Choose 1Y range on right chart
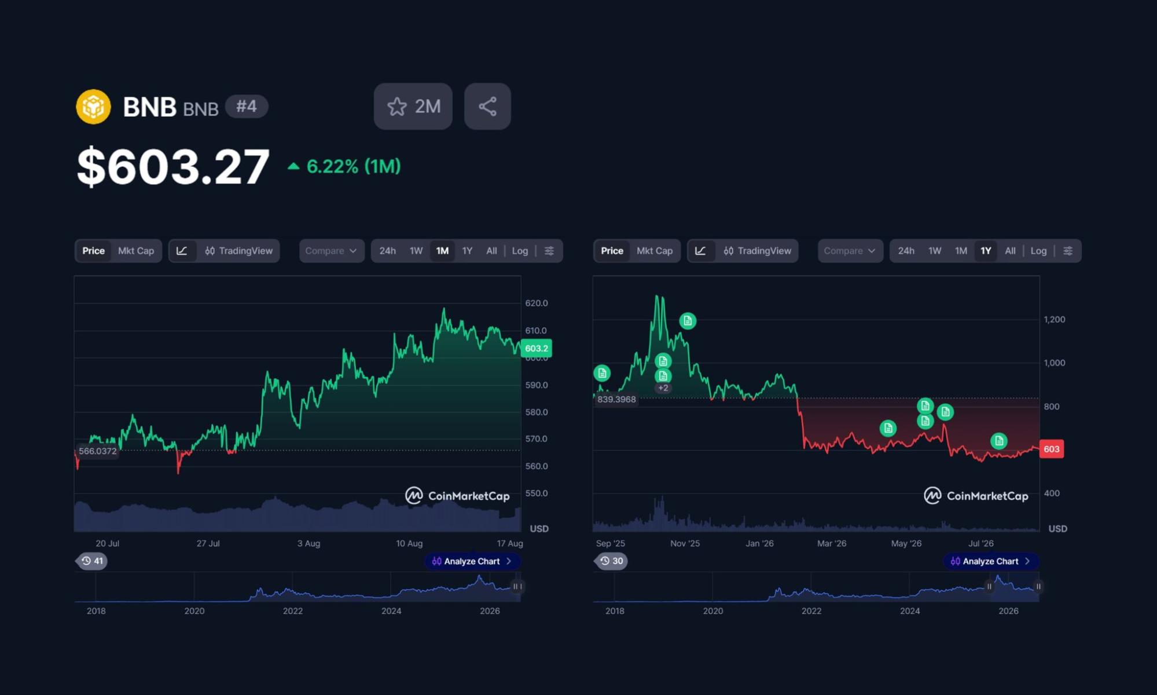This screenshot has height=695, width=1157. [x=986, y=251]
